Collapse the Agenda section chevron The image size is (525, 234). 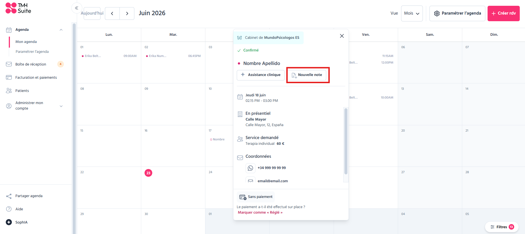(61, 30)
